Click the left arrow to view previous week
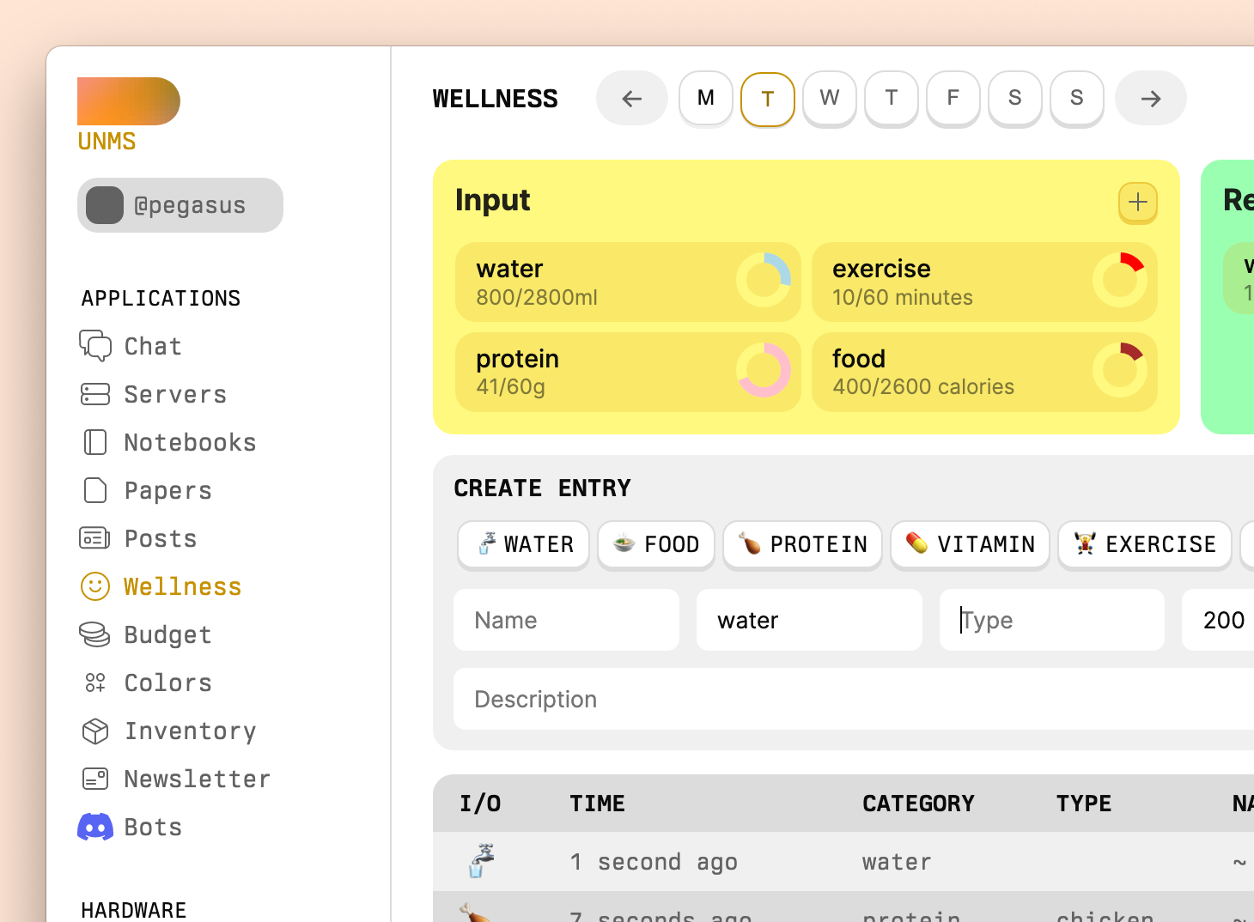1254x922 pixels. coord(632,98)
